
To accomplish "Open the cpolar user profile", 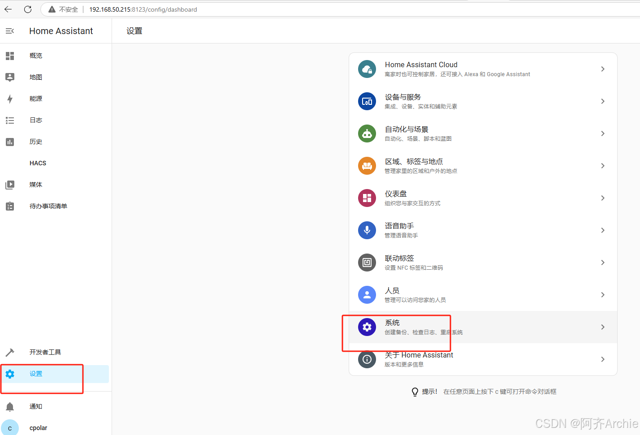I will [x=56, y=428].
